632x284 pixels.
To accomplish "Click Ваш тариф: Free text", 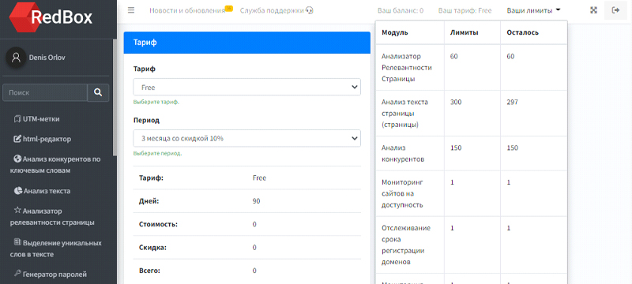I will (x=465, y=10).
